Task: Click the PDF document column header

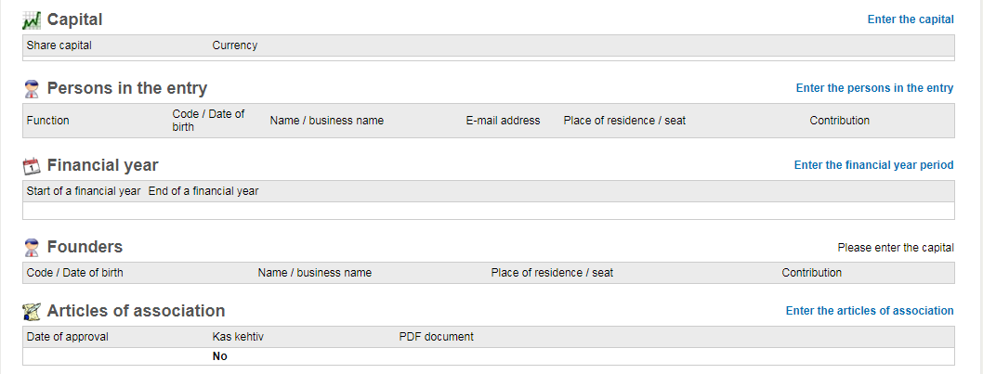Action: (x=436, y=337)
